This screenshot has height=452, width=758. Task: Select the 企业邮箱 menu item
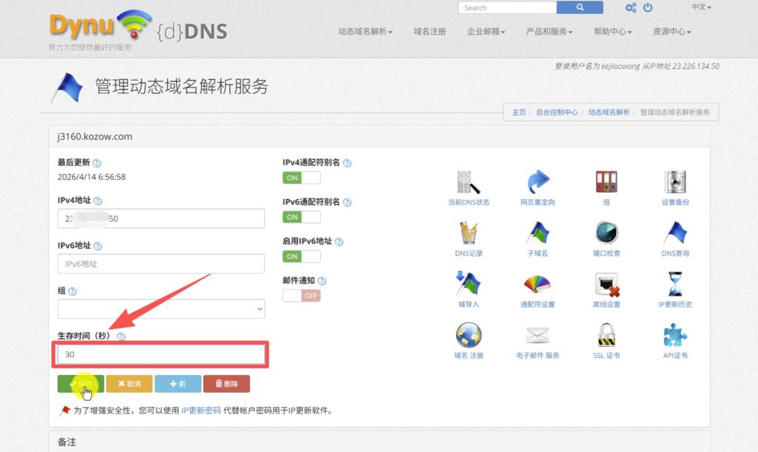tap(485, 33)
